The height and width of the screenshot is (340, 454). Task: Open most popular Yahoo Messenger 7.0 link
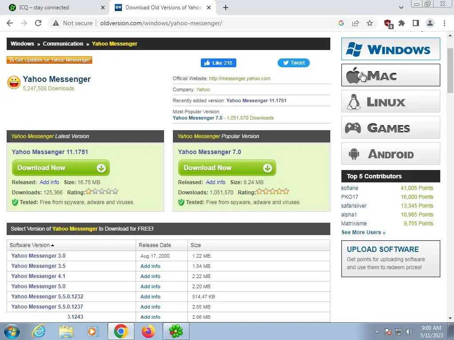click(197, 118)
